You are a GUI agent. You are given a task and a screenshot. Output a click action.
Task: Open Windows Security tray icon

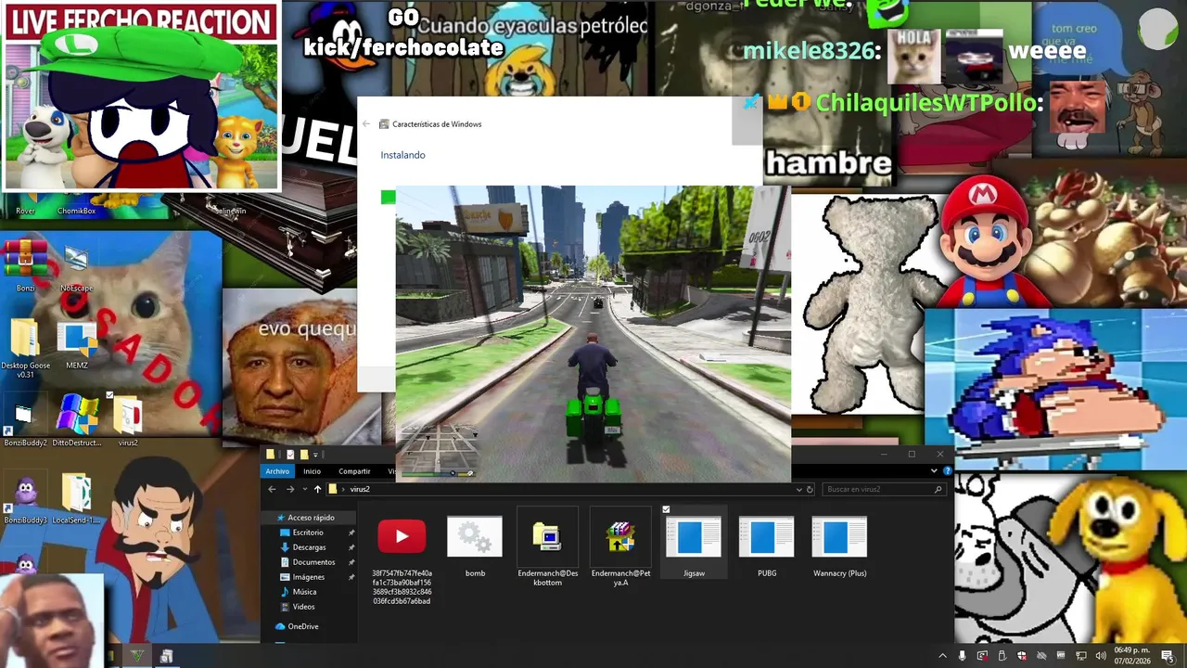pos(1022,657)
